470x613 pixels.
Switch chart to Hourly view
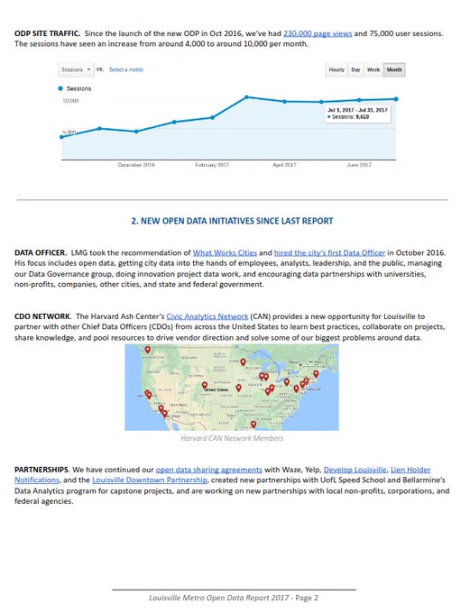(336, 69)
